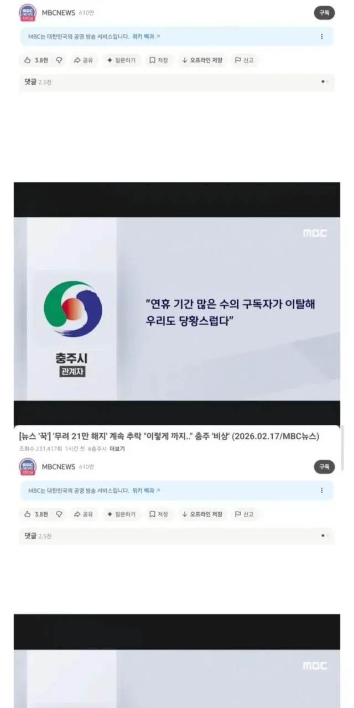Toggle 구독 subscribe button below the video title
Screen dimensions: 354x708
coord(324,467)
